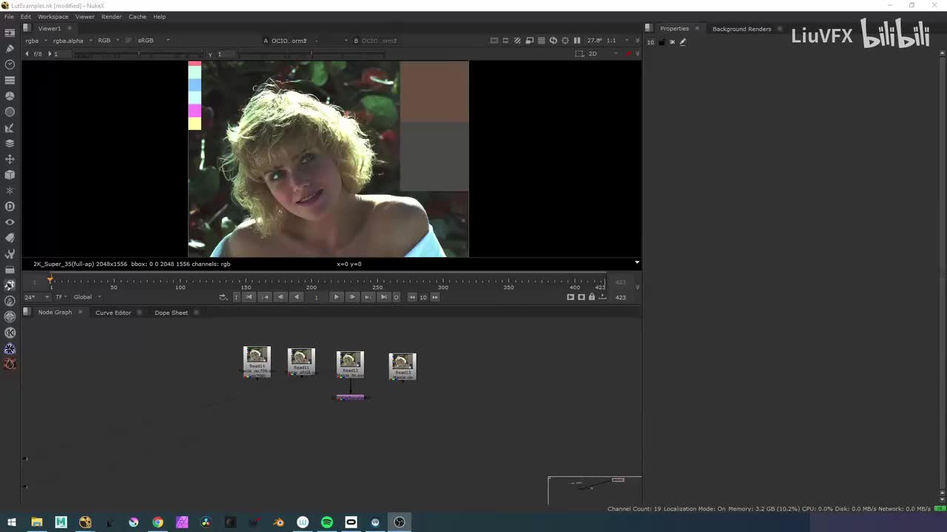Play the timeline backward
The image size is (947, 532).
pos(296,297)
